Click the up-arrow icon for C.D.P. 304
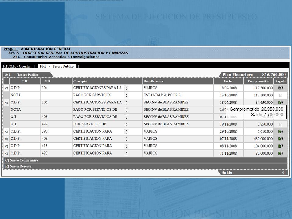Screen dimensions: 292x219 click(282, 88)
